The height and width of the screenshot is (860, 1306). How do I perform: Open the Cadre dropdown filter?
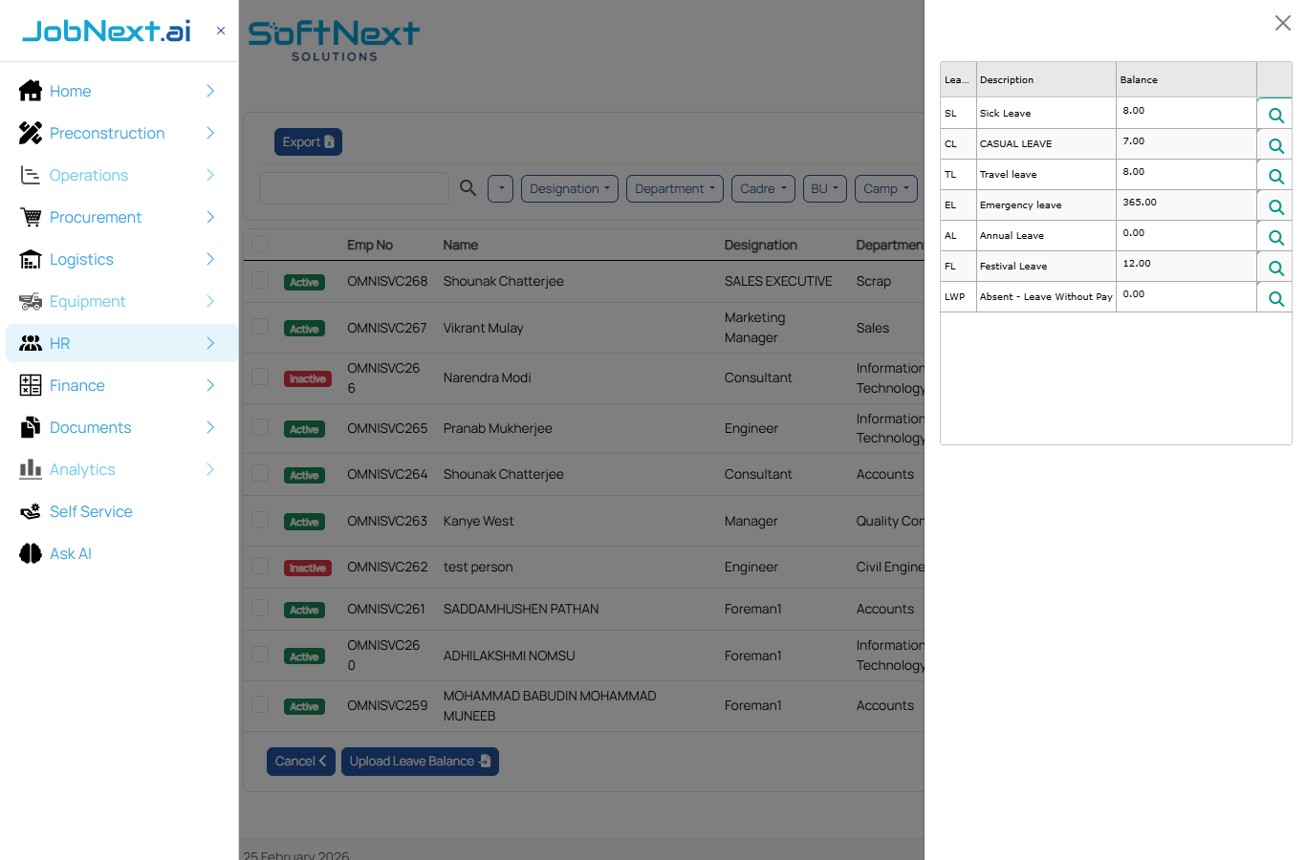coord(763,188)
